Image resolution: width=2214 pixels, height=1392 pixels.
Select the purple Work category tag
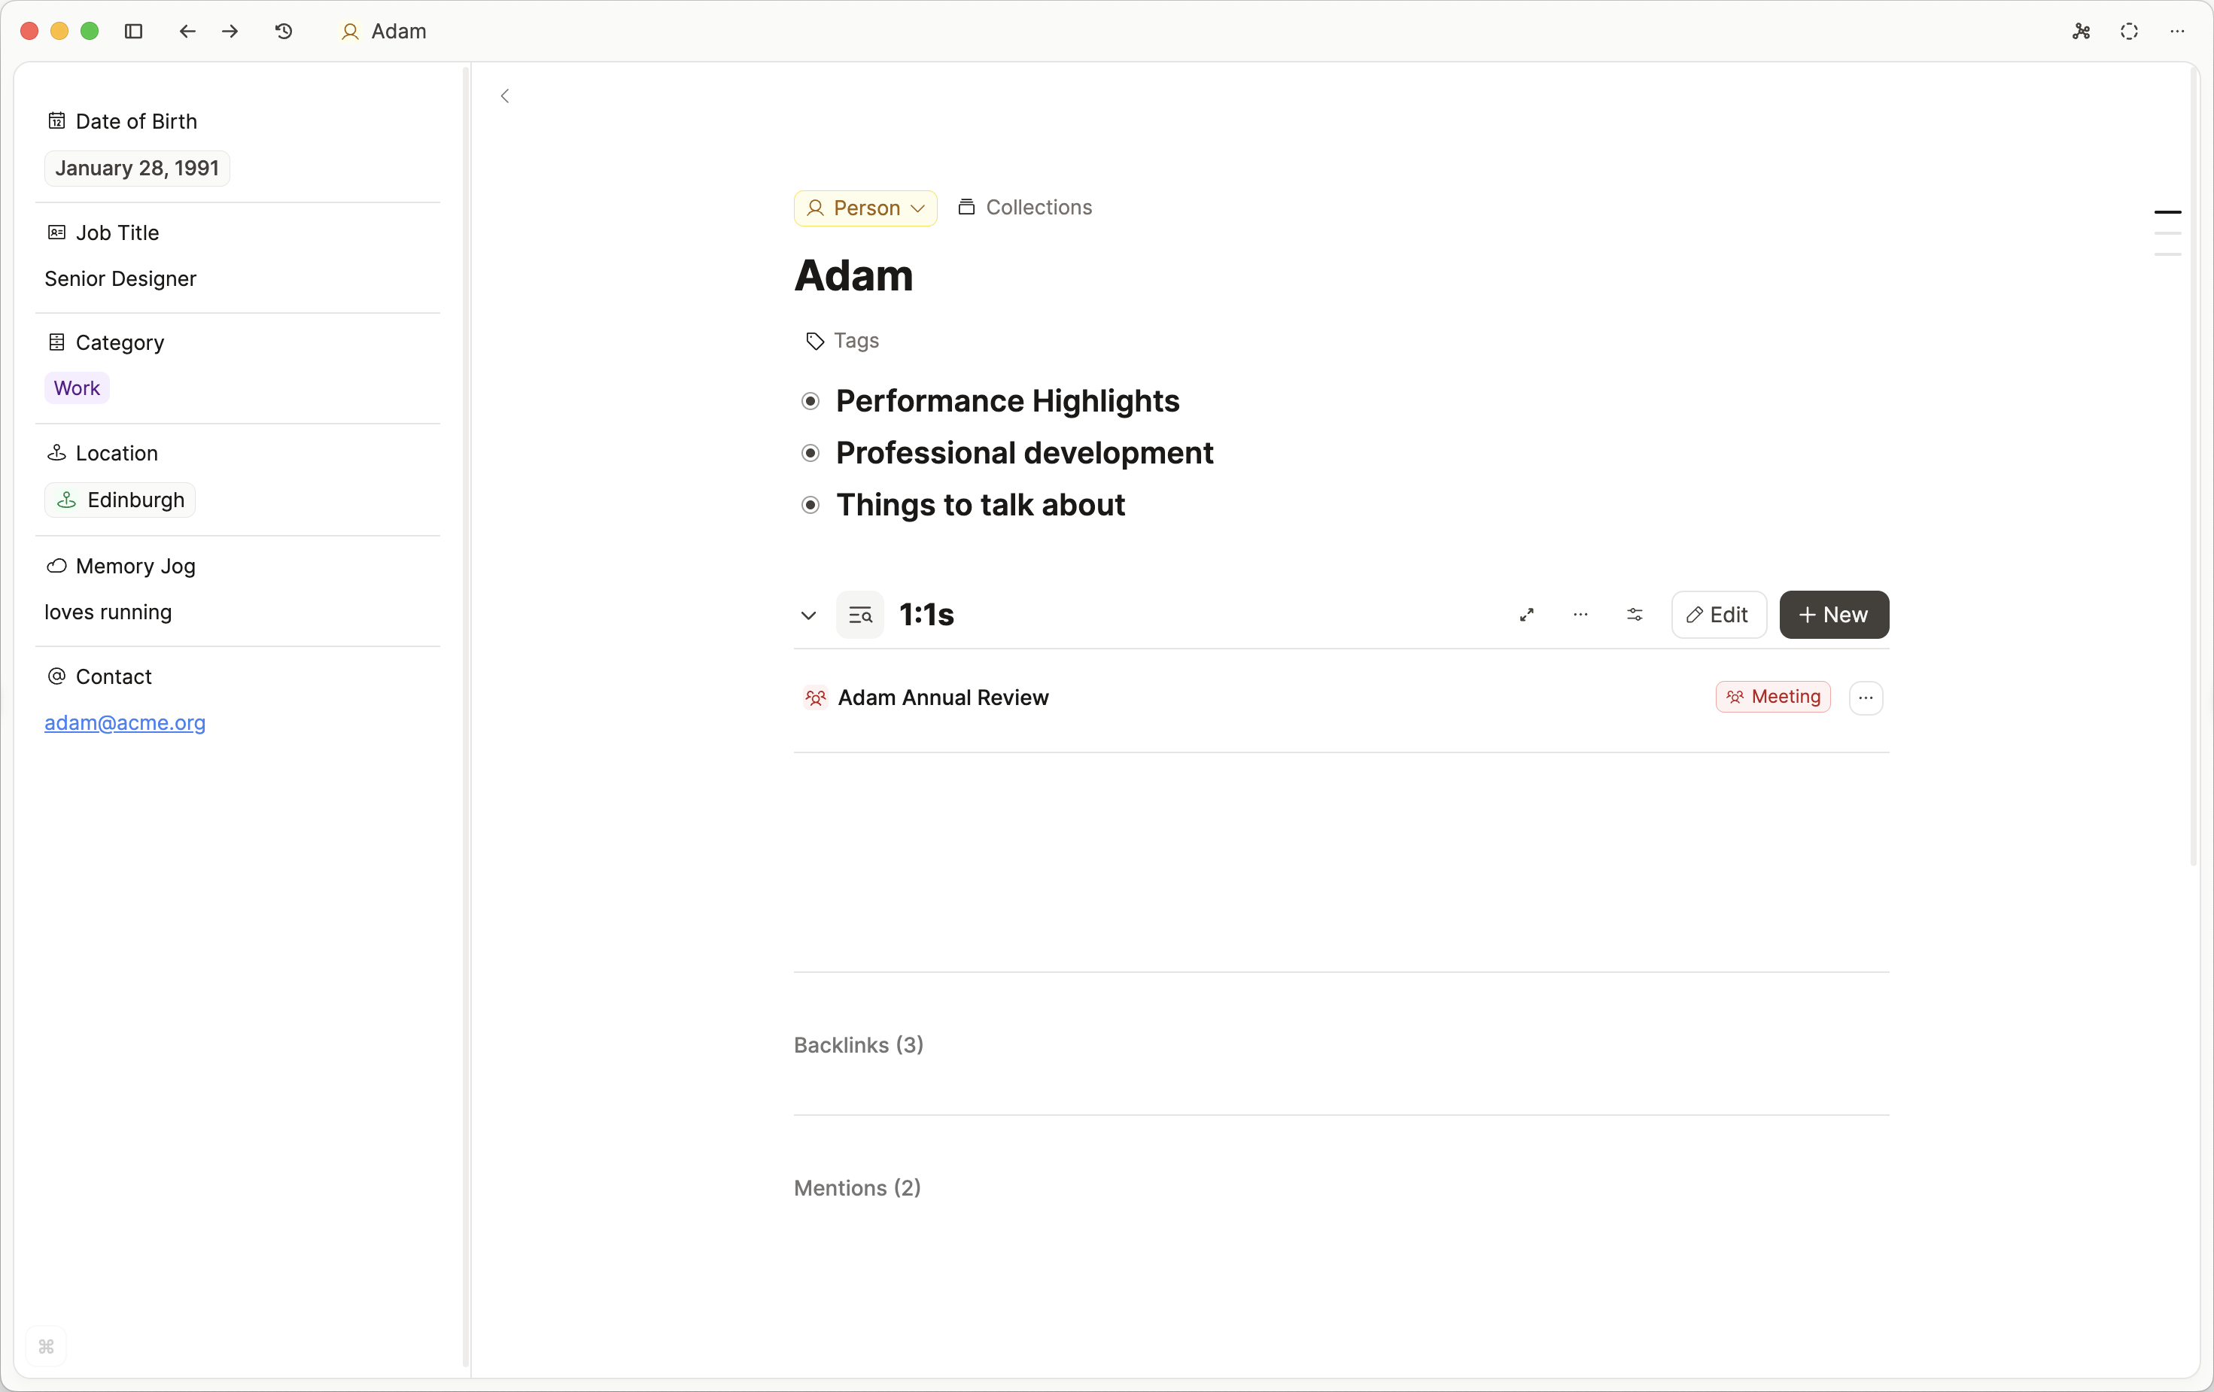(78, 388)
